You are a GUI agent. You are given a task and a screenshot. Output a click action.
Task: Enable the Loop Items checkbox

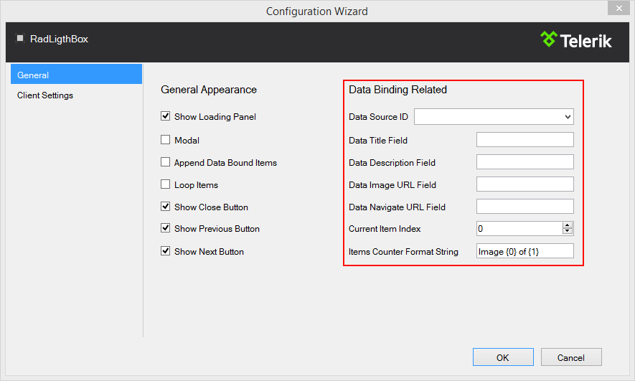pyautogui.click(x=165, y=184)
